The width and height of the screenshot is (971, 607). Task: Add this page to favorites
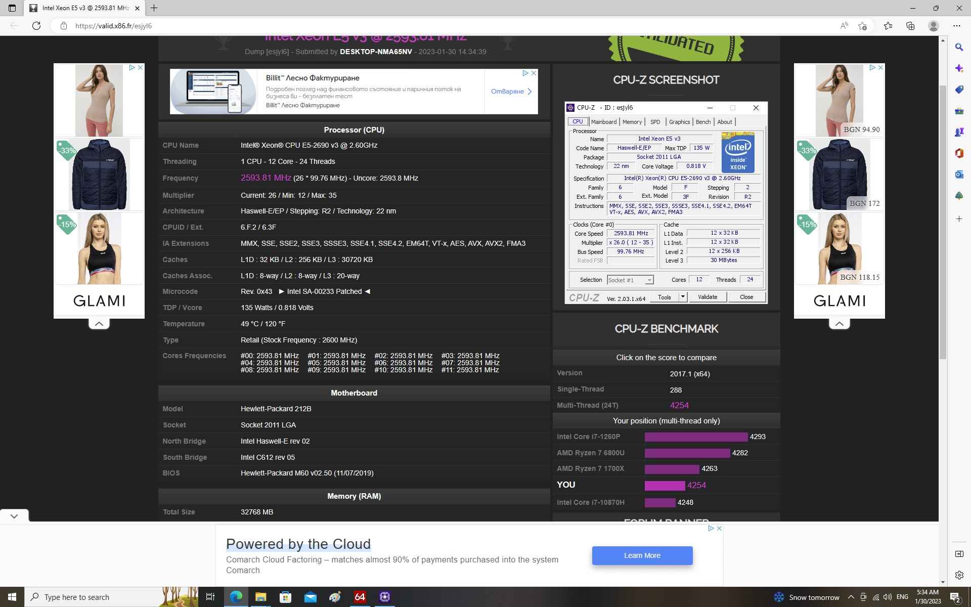click(x=863, y=26)
